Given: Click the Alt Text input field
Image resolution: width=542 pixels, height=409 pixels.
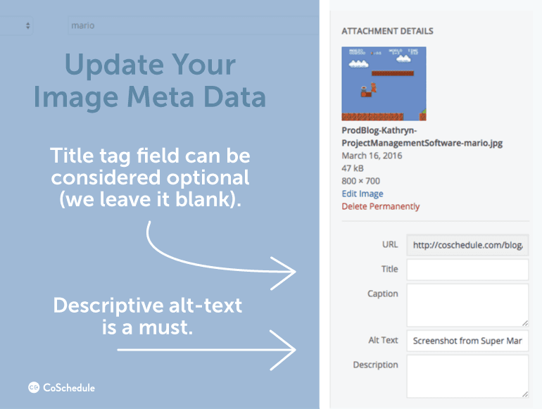Looking at the screenshot, I should pyautogui.click(x=467, y=341).
